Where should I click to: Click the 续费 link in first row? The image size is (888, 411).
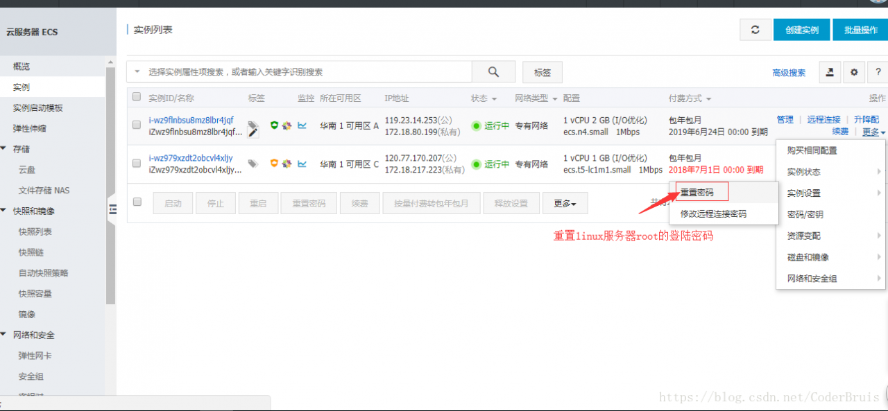(x=840, y=132)
